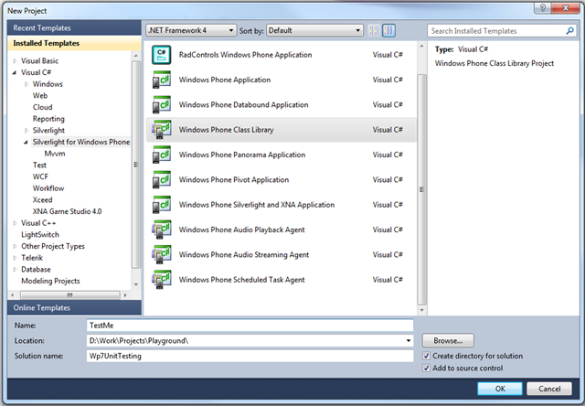Click the search magnifier icon
Viewport: 585px width, 406px height.
coord(569,31)
